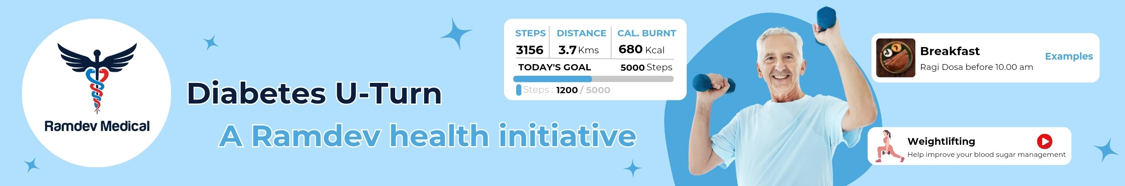The height and width of the screenshot is (186, 1125).
Task: Click the Diabetes U-Turn heading
Action: 314,93
